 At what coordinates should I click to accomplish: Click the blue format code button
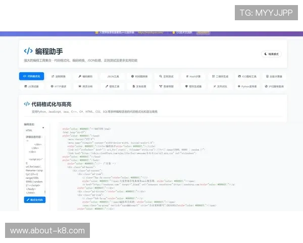(35, 200)
